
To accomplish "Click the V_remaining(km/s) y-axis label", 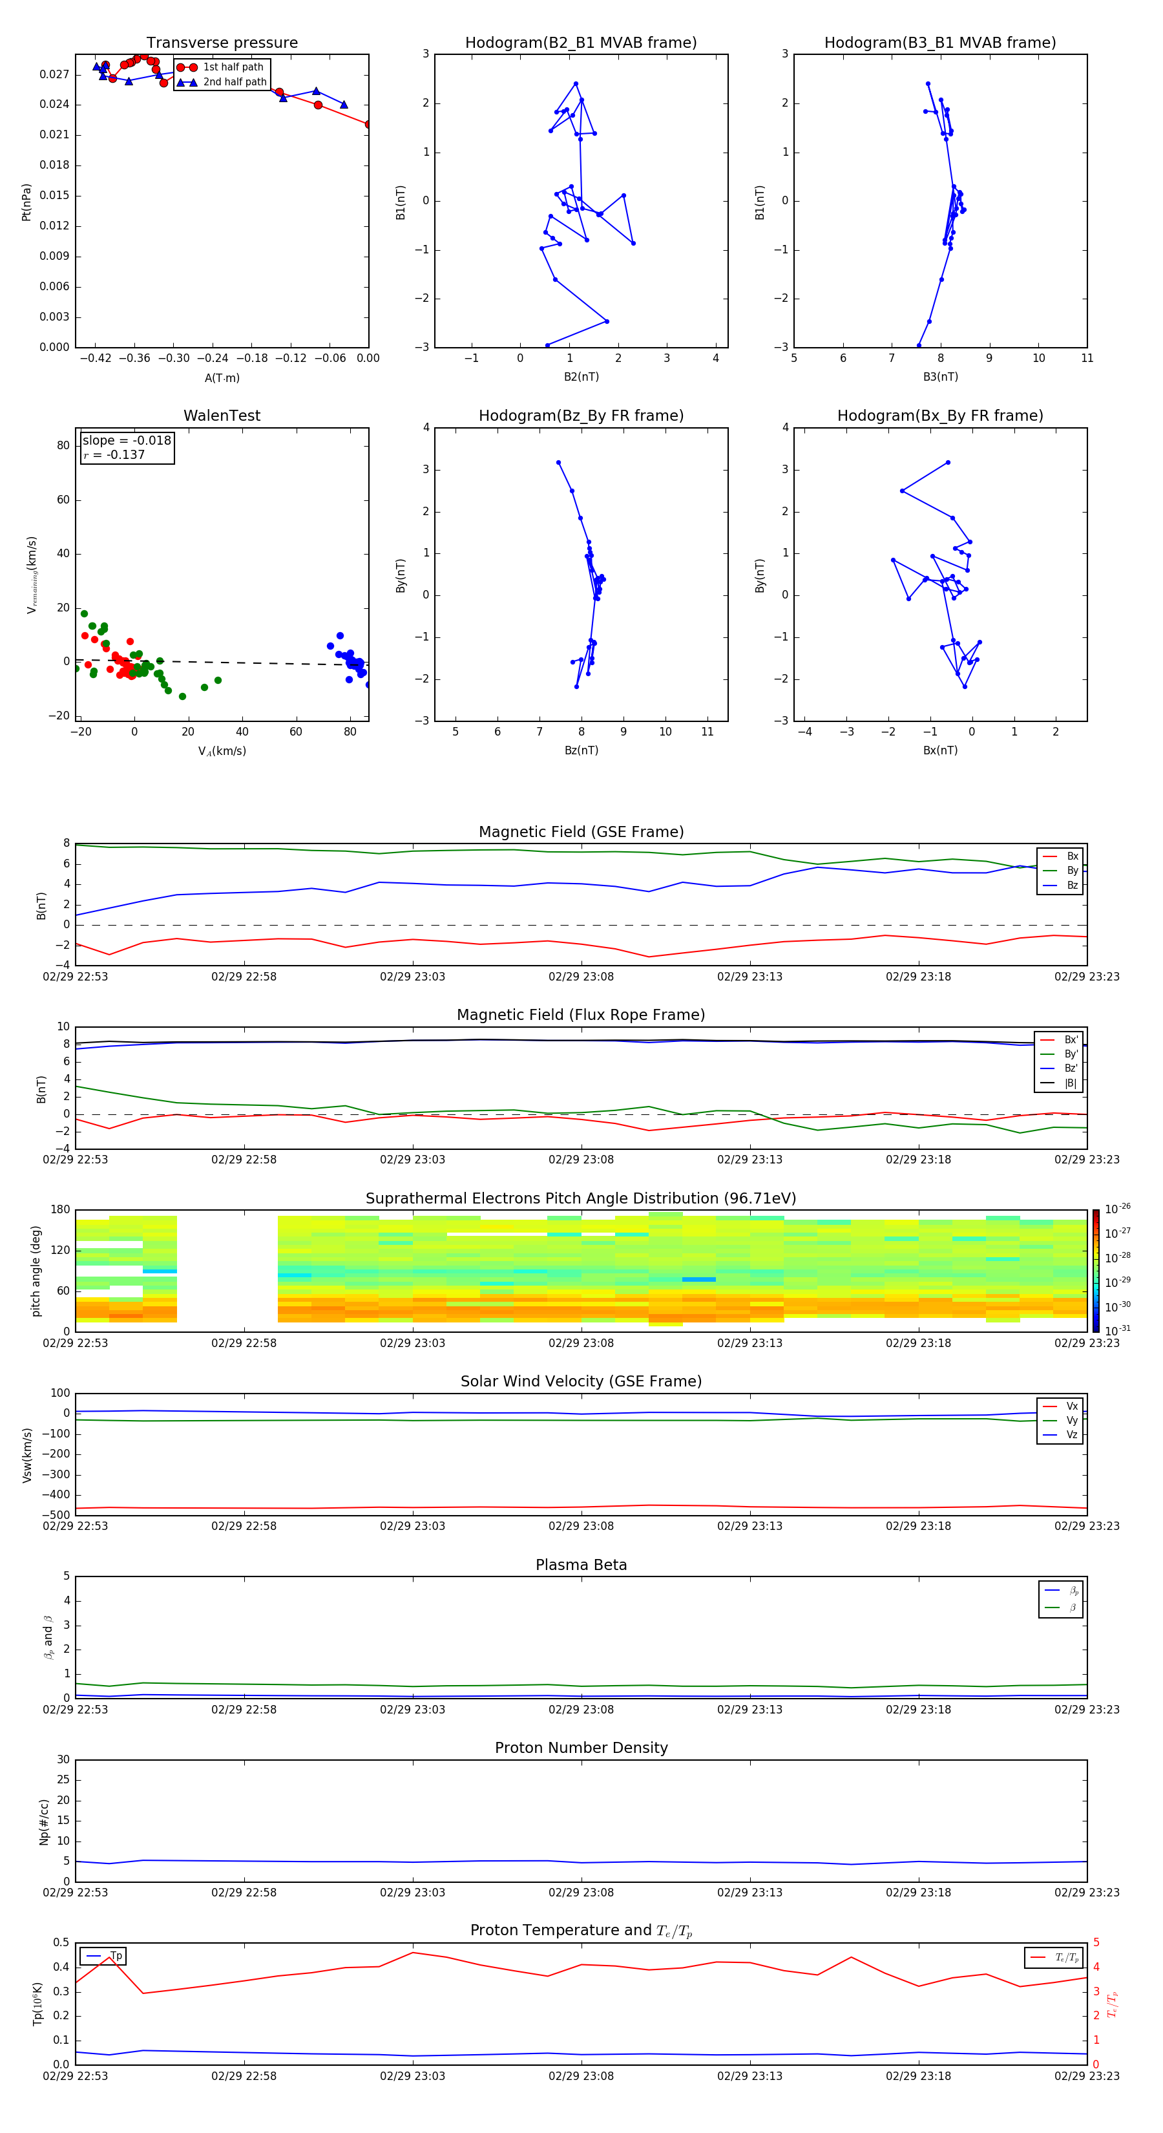I will pos(32,575).
